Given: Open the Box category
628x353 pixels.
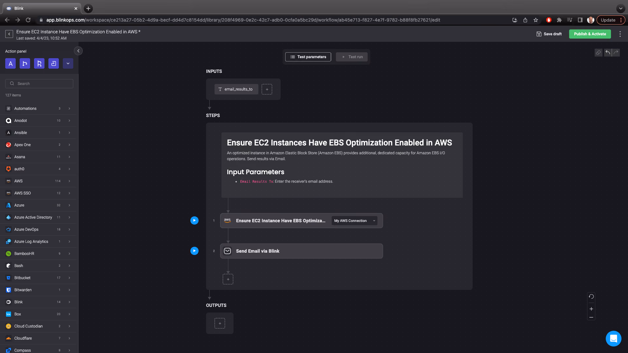Looking at the screenshot, I should pyautogui.click(x=38, y=314).
